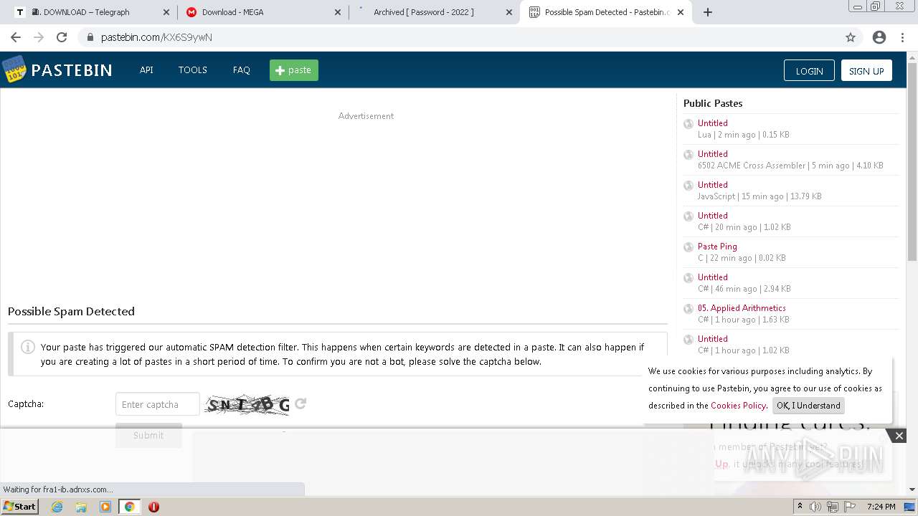Click the LOGIN button
This screenshot has width=918, height=516.
[x=809, y=70]
